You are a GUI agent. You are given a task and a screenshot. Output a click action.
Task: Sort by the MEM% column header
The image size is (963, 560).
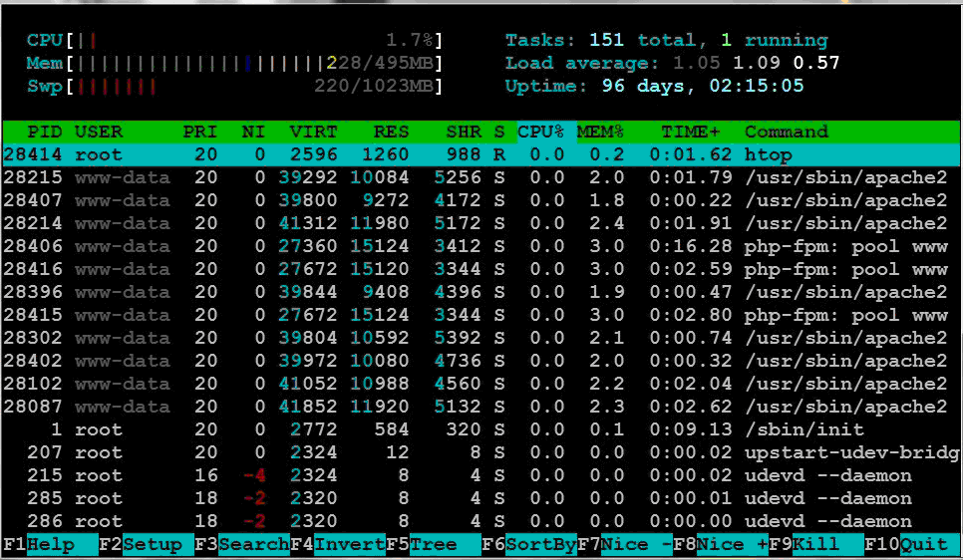[x=601, y=132]
